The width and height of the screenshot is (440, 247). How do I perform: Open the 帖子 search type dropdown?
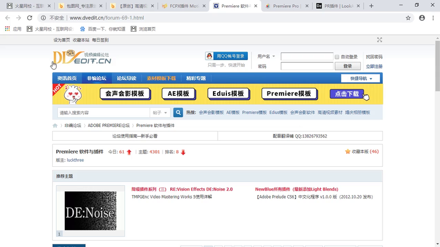click(160, 113)
